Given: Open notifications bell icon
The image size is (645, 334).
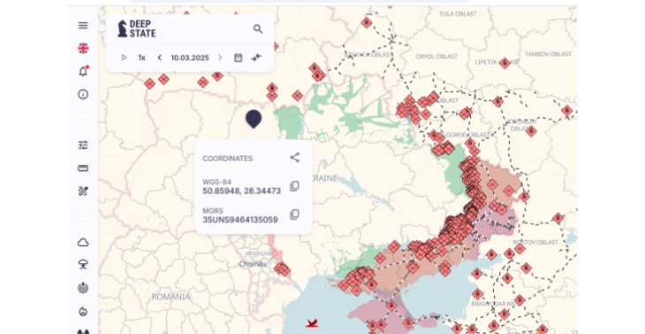Looking at the screenshot, I should click(x=83, y=72).
